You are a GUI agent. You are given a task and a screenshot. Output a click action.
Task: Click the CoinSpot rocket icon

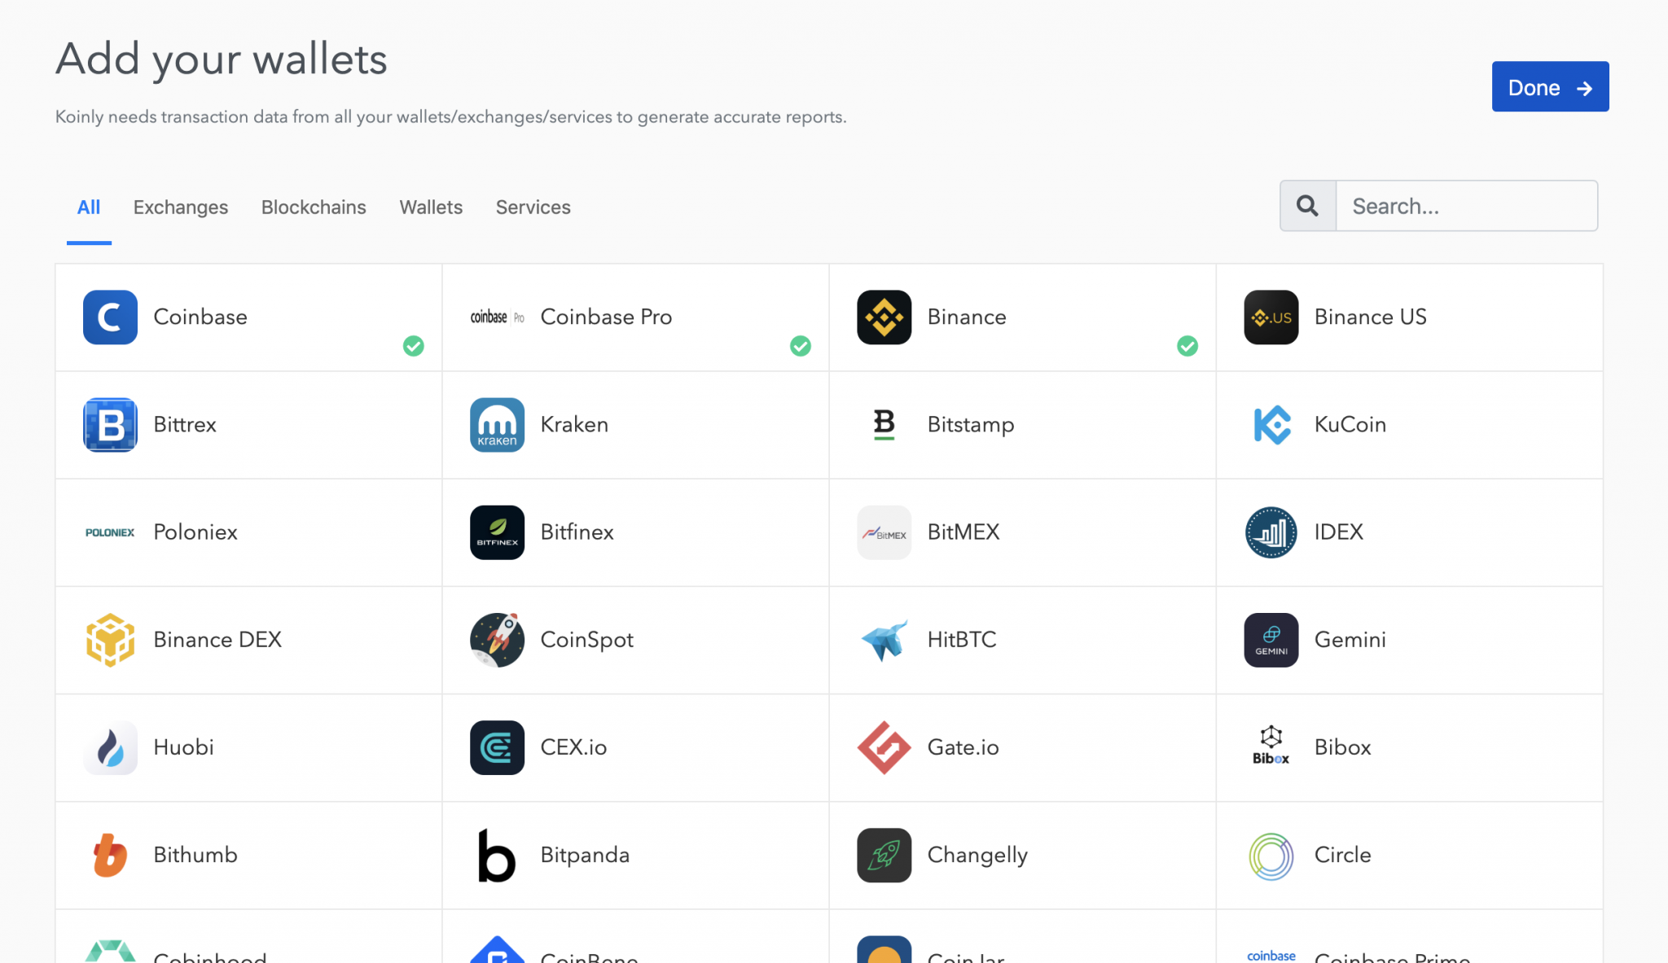497,640
